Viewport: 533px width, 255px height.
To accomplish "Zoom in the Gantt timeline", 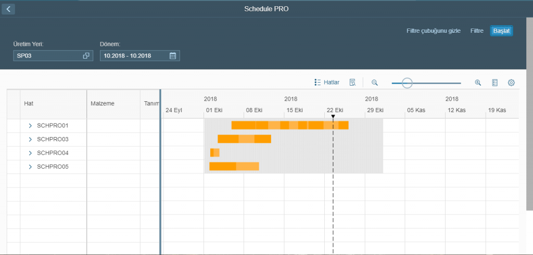I will pyautogui.click(x=478, y=83).
